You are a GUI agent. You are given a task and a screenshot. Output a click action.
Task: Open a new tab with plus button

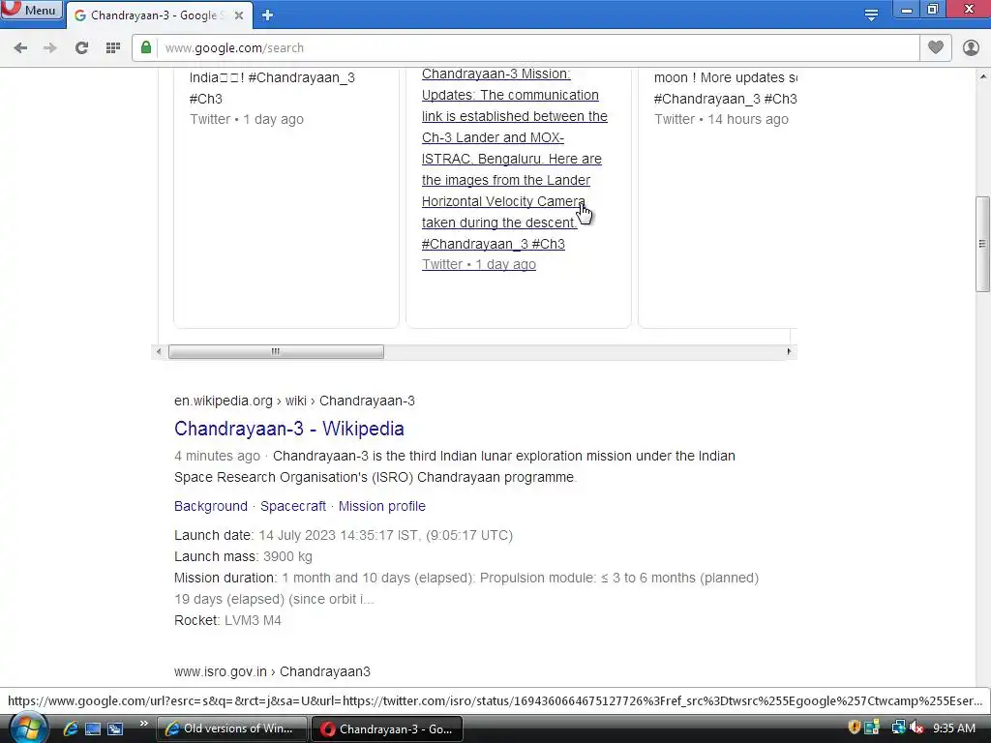click(x=267, y=15)
